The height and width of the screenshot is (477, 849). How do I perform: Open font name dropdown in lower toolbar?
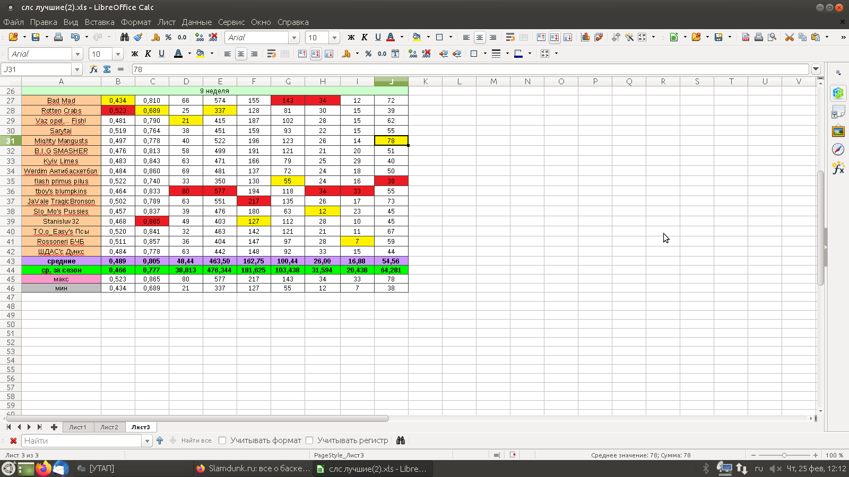(x=78, y=54)
